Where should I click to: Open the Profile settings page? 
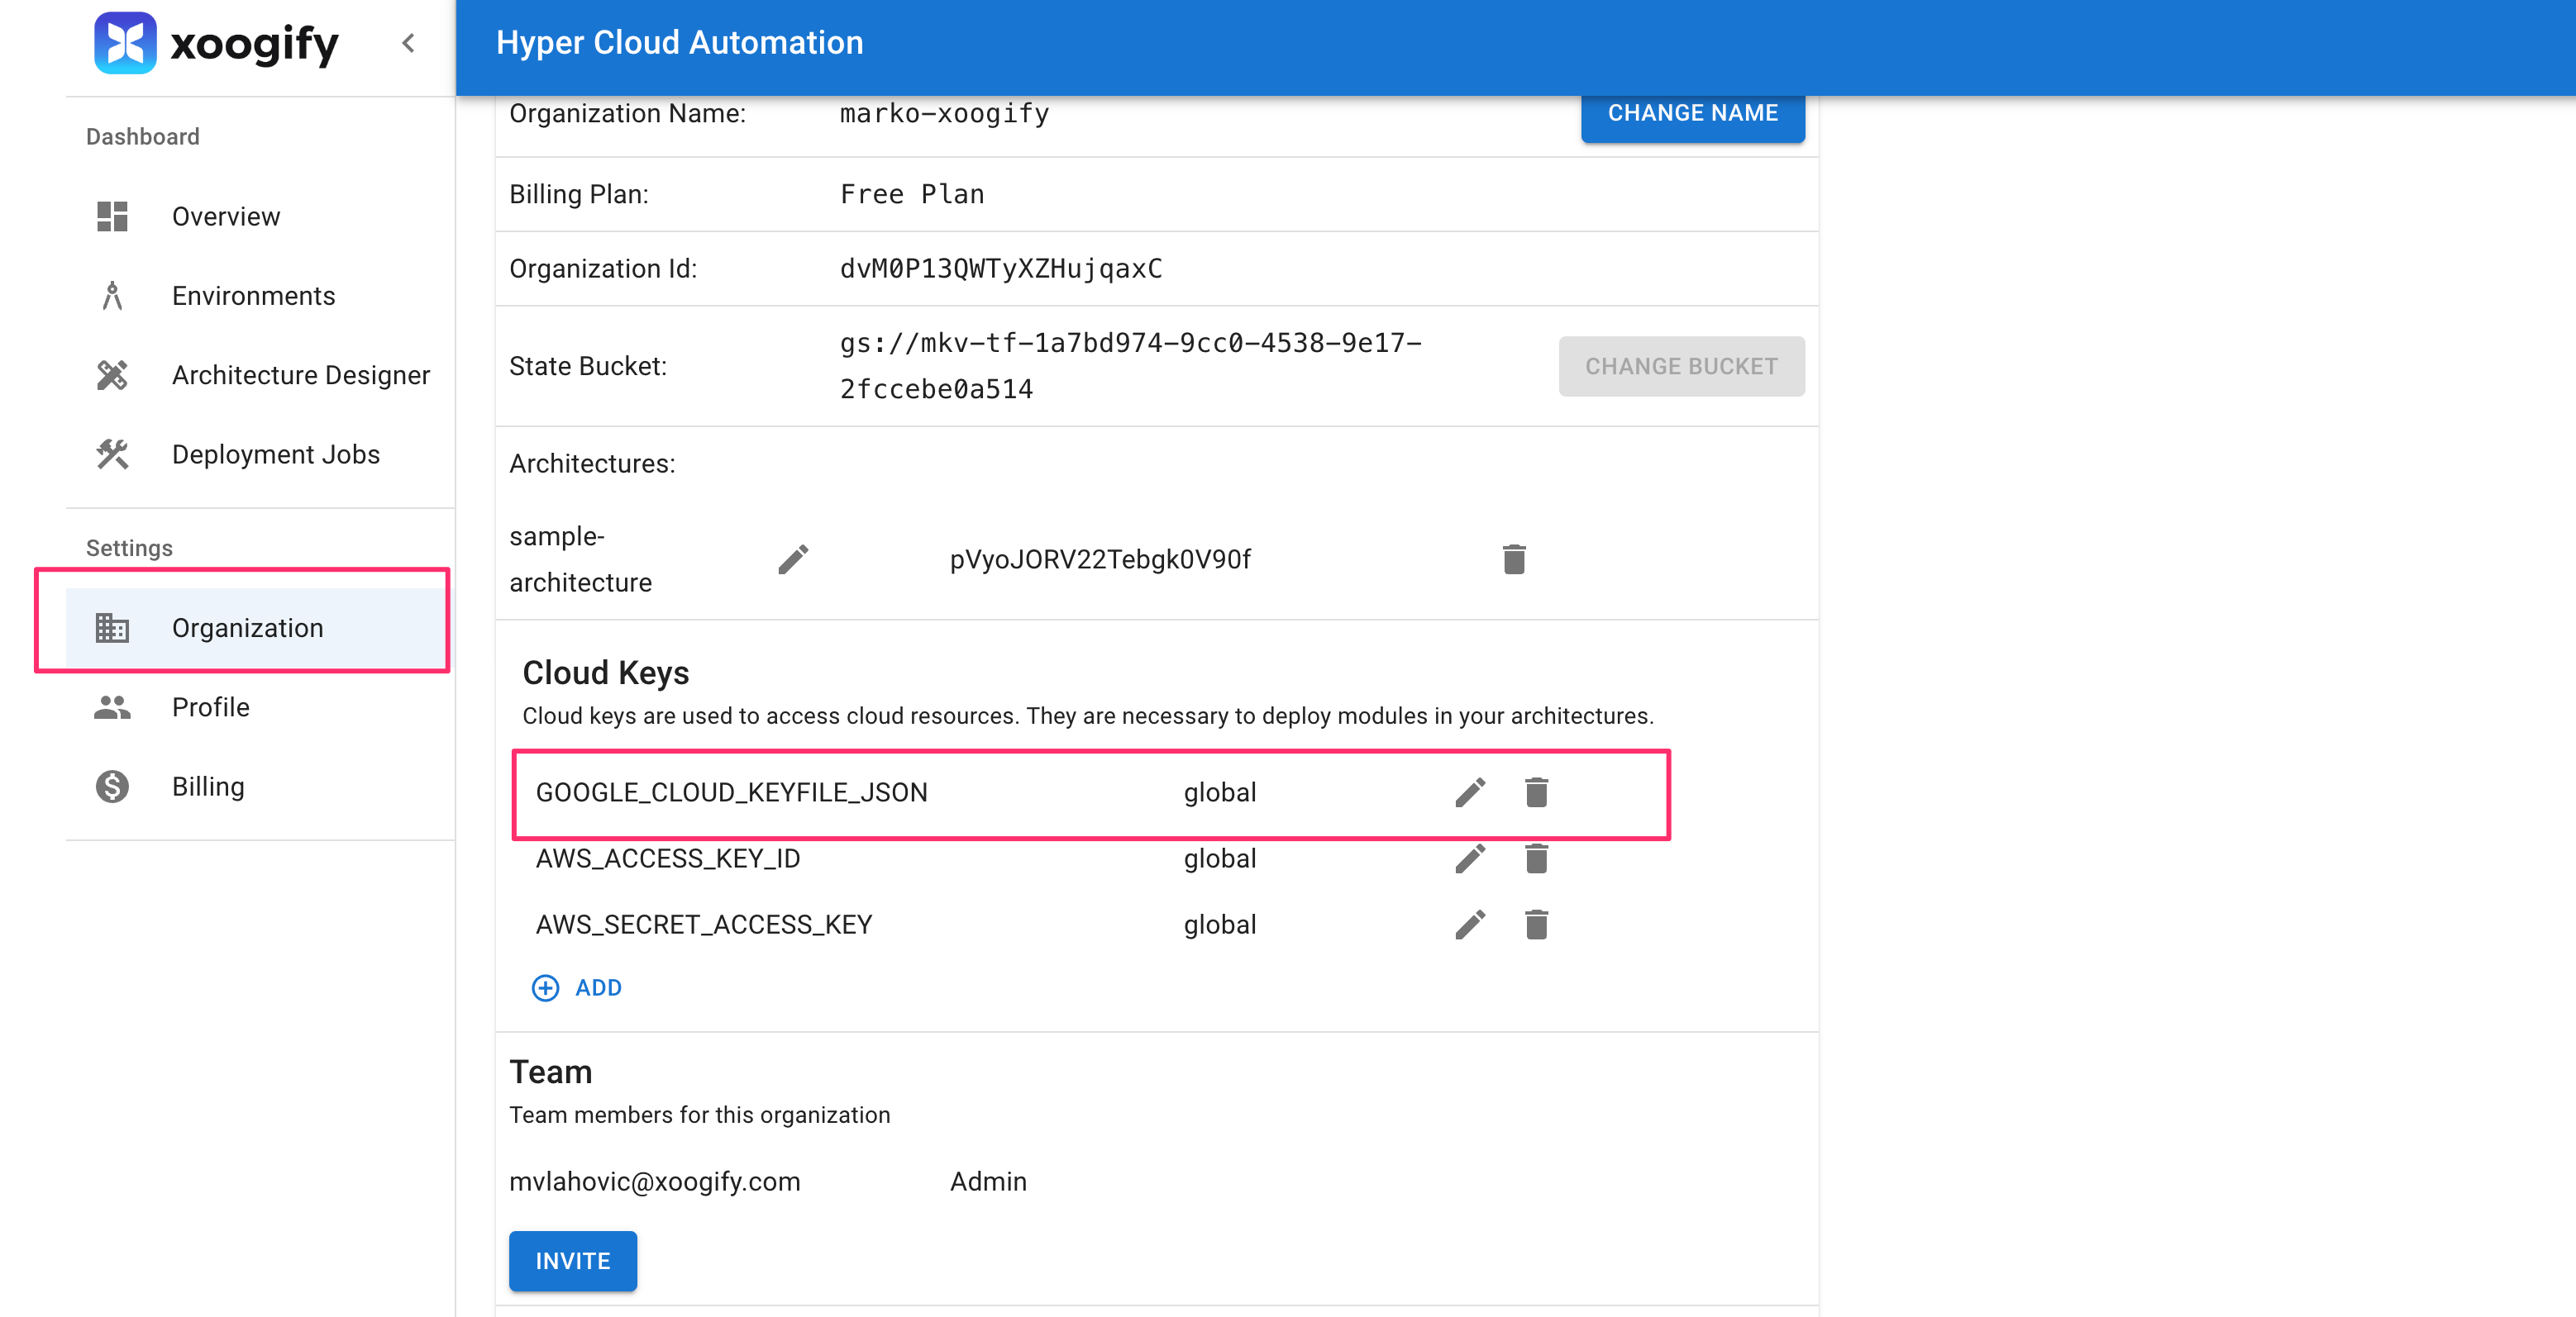click(210, 707)
